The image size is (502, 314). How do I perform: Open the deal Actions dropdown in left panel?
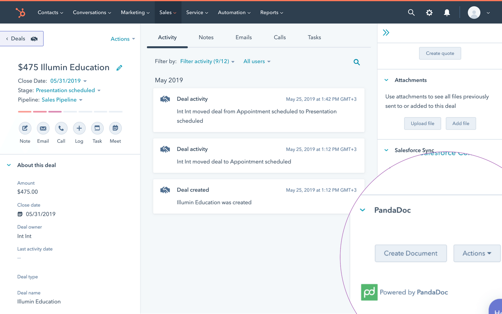(123, 39)
